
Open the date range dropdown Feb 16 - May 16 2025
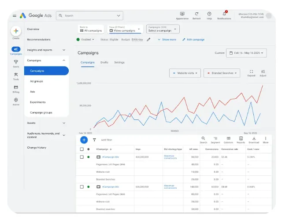pyautogui.click(x=246, y=53)
